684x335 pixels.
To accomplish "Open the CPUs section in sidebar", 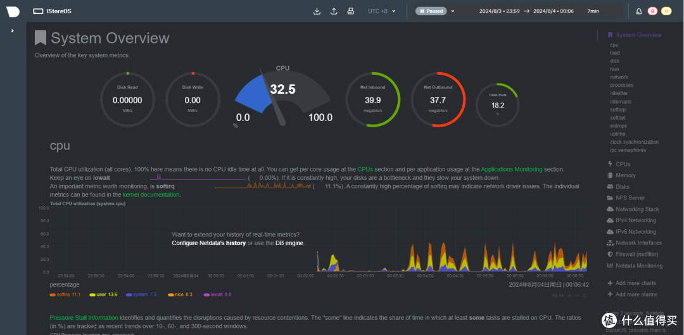I will [x=619, y=164].
